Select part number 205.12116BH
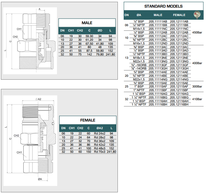This screenshot has width=207, height=193. [x=179, y=104]
